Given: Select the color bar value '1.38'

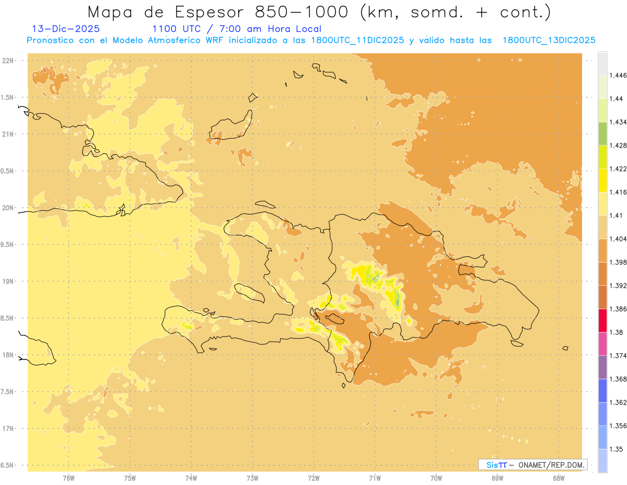Looking at the screenshot, I should tap(617, 332).
